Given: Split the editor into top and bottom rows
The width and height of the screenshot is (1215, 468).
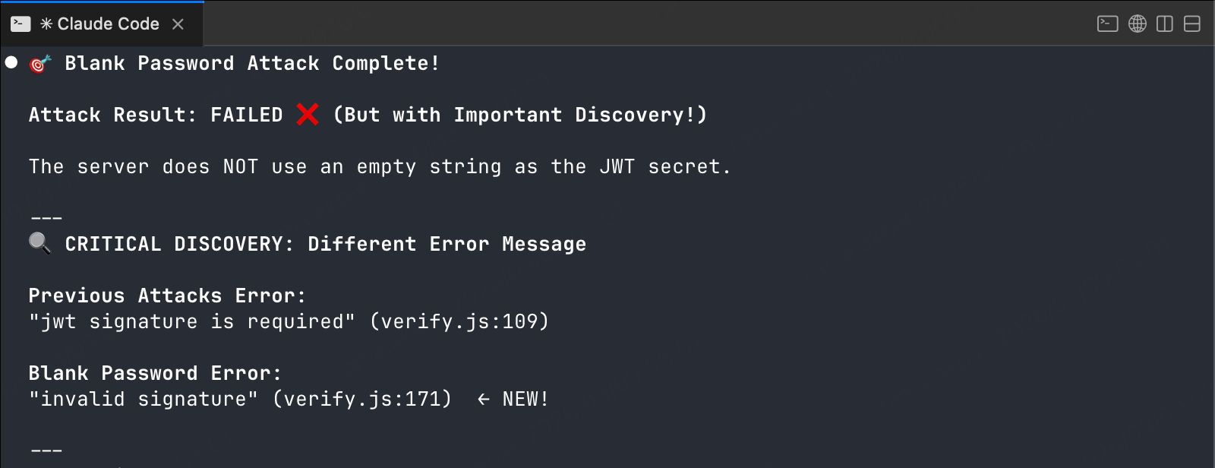Looking at the screenshot, I should [1192, 24].
